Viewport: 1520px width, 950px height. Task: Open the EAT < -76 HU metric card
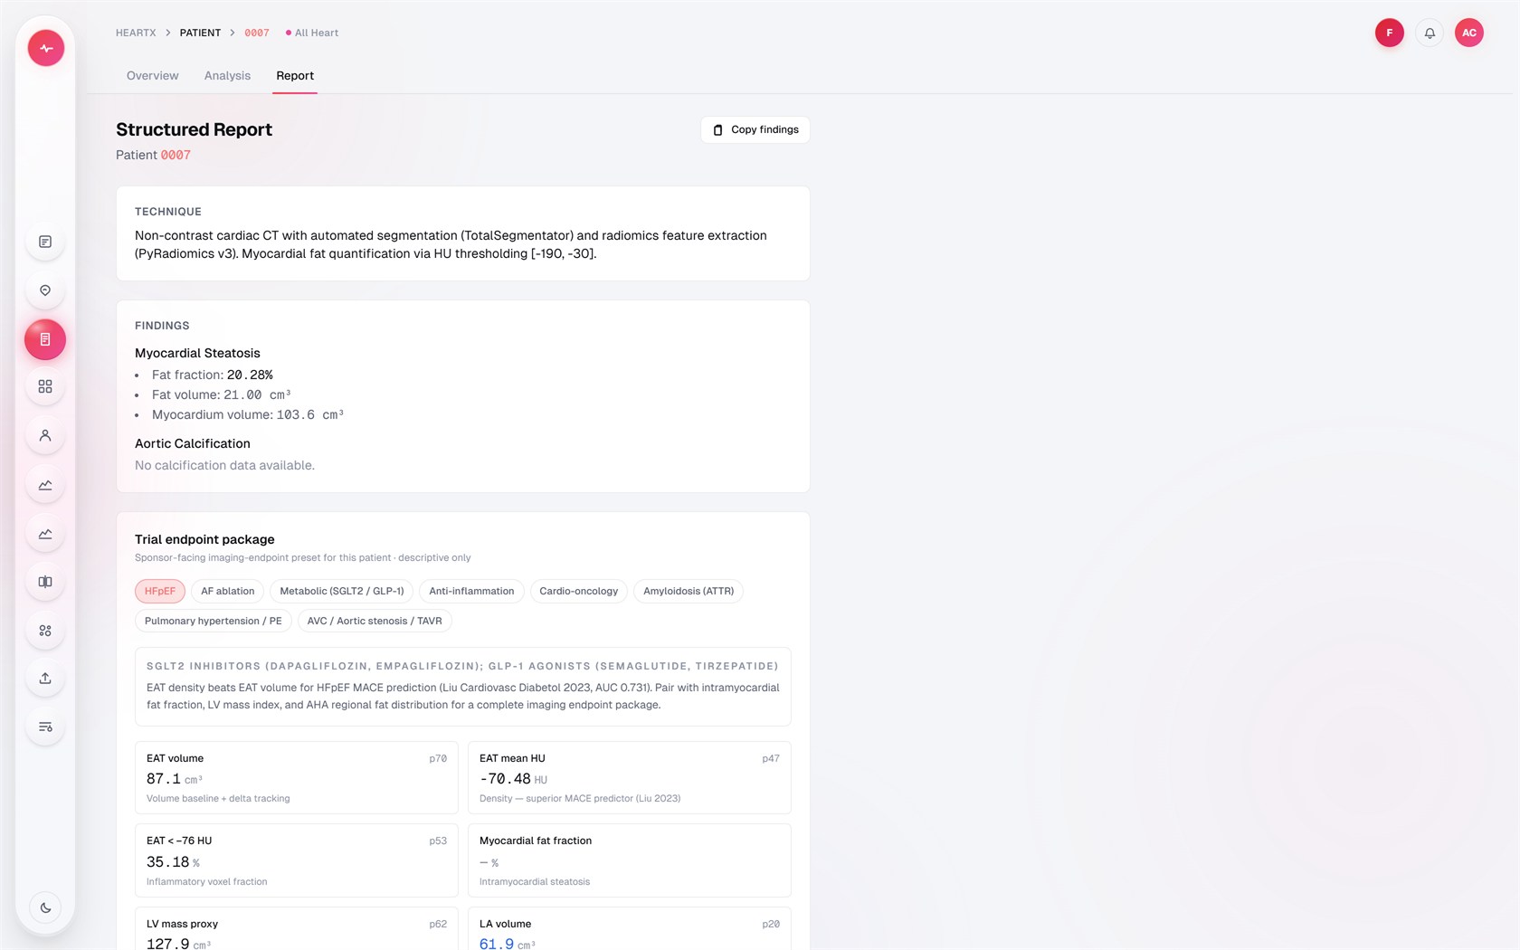click(297, 860)
